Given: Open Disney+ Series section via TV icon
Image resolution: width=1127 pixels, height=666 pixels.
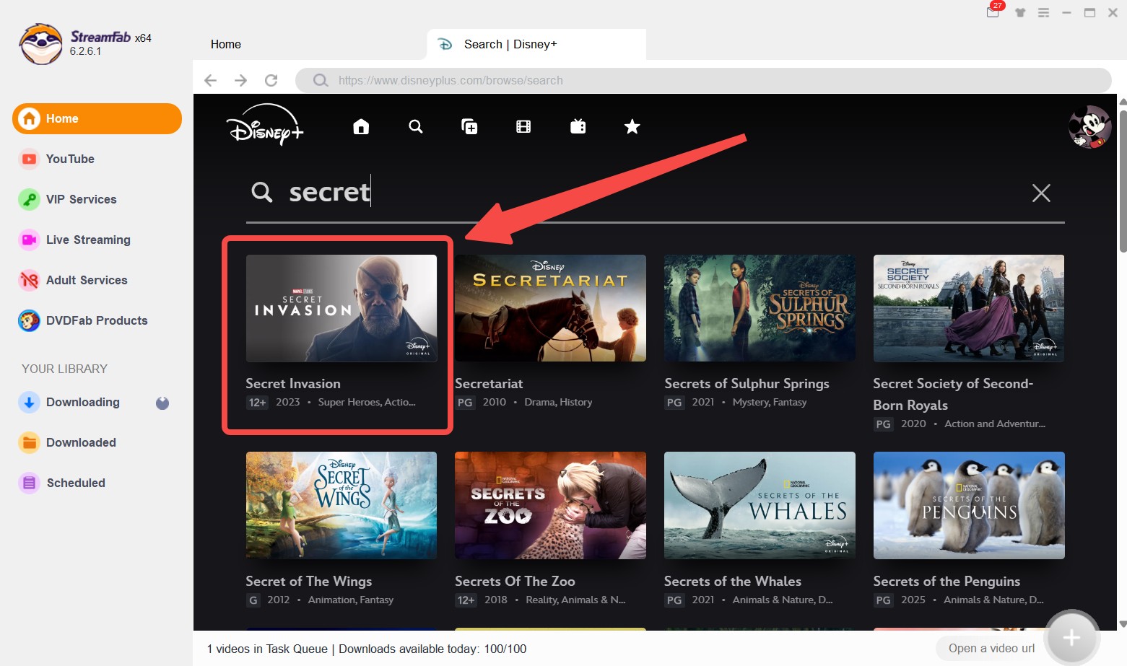Looking at the screenshot, I should tap(578, 126).
